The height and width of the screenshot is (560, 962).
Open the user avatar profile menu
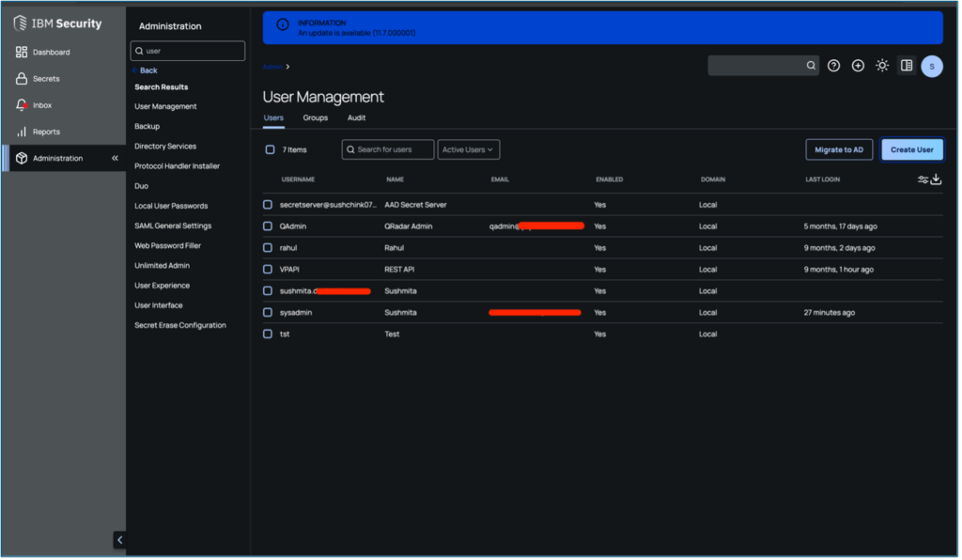[931, 66]
